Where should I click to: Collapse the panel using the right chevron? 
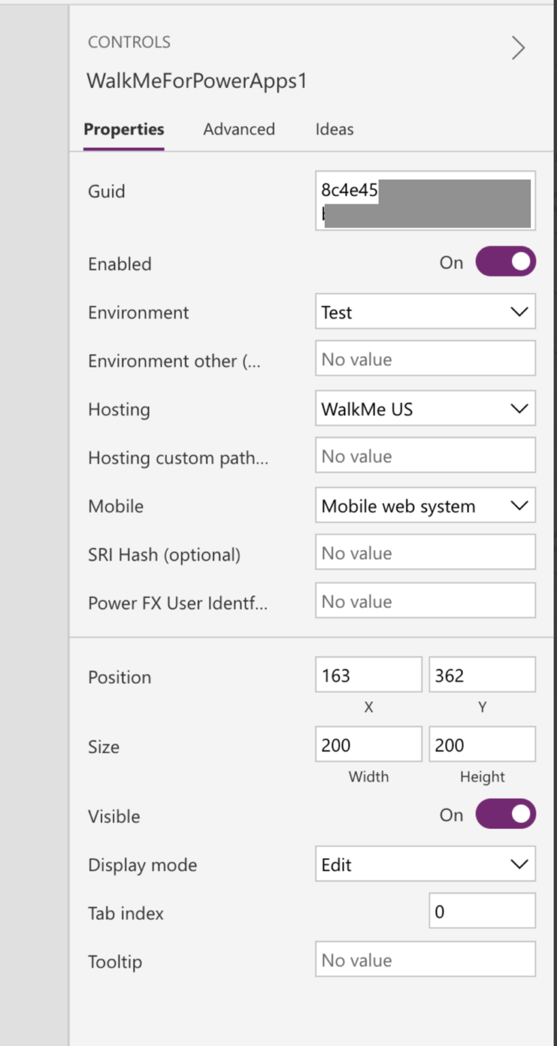518,48
